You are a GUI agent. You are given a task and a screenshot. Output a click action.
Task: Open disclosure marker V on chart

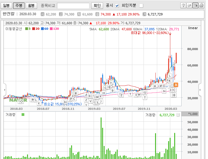90,101
